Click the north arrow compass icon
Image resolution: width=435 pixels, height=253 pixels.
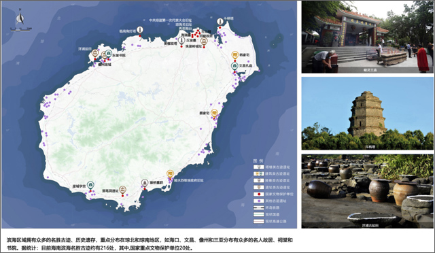click(x=20, y=17)
